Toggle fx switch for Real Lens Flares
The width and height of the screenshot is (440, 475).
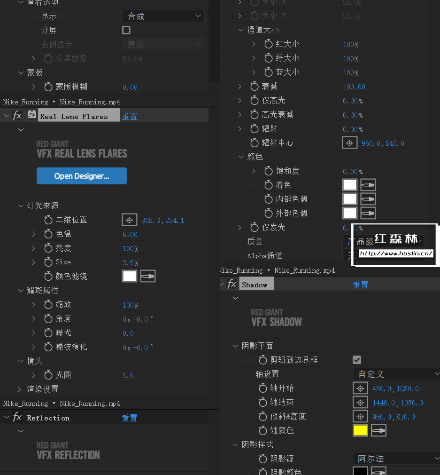[x=17, y=115]
